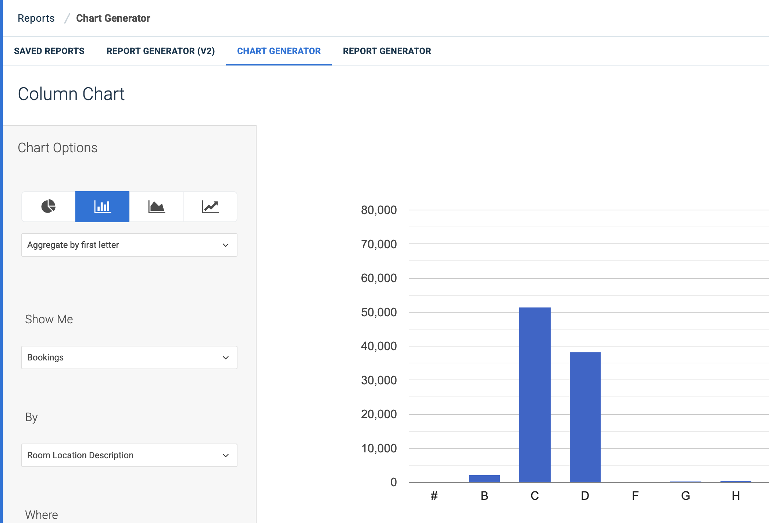Click the chevron on the Bookings selector
Image resolution: width=769 pixels, height=523 pixels.
click(x=226, y=357)
